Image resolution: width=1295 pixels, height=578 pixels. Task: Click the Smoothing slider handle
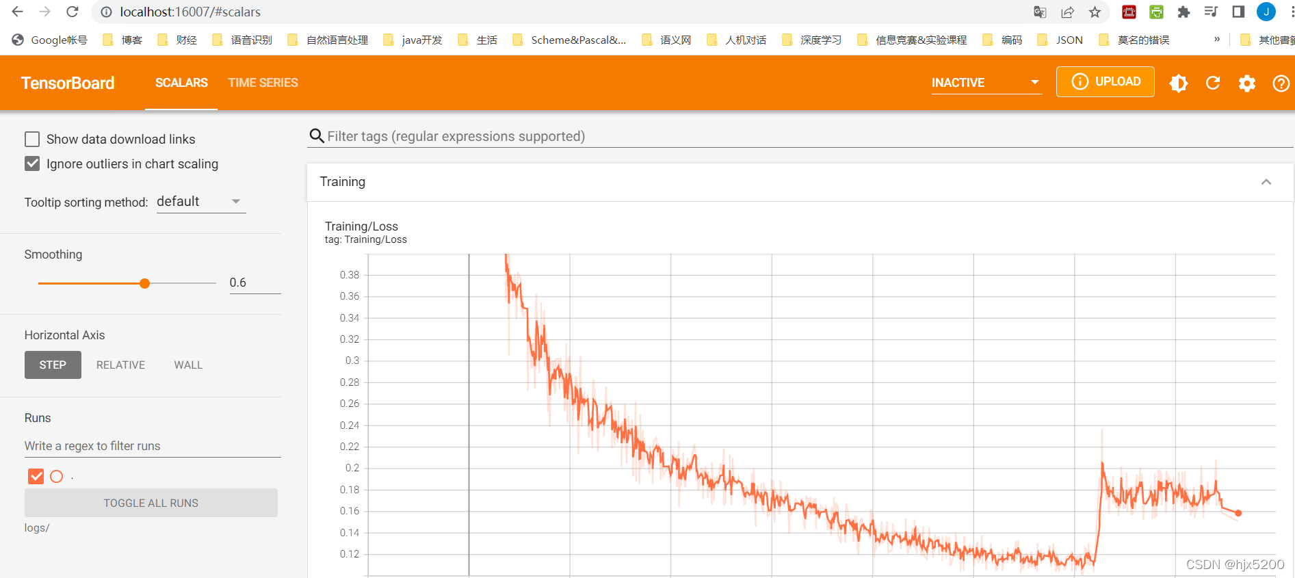(x=144, y=283)
